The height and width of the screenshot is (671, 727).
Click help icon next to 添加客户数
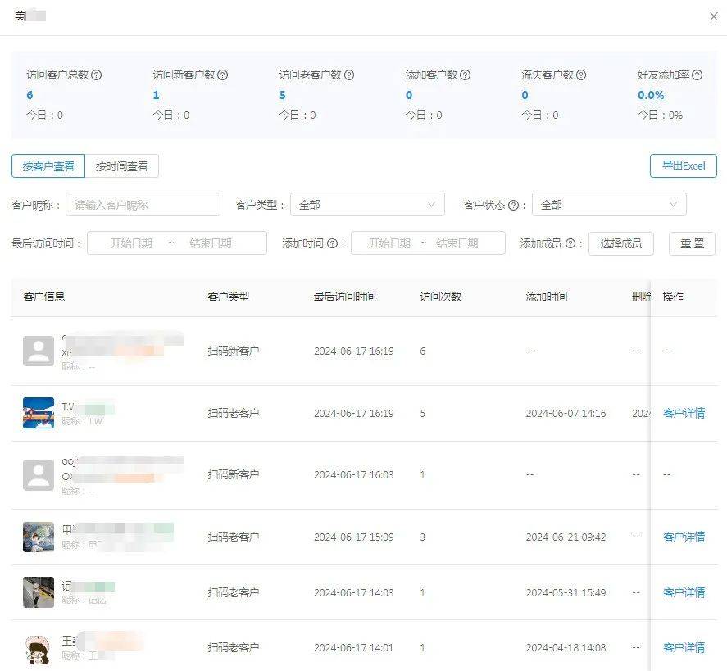point(466,75)
